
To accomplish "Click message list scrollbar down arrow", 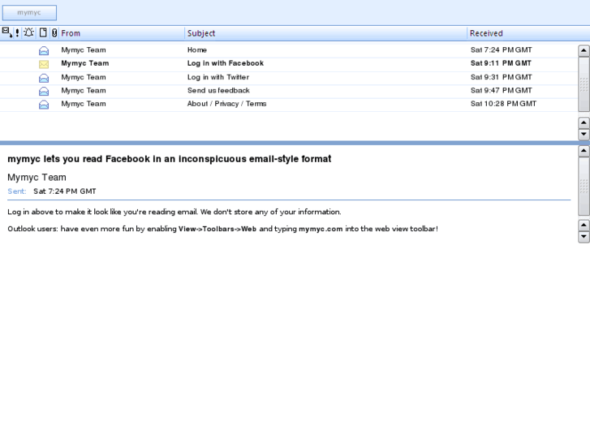I will click(584, 134).
